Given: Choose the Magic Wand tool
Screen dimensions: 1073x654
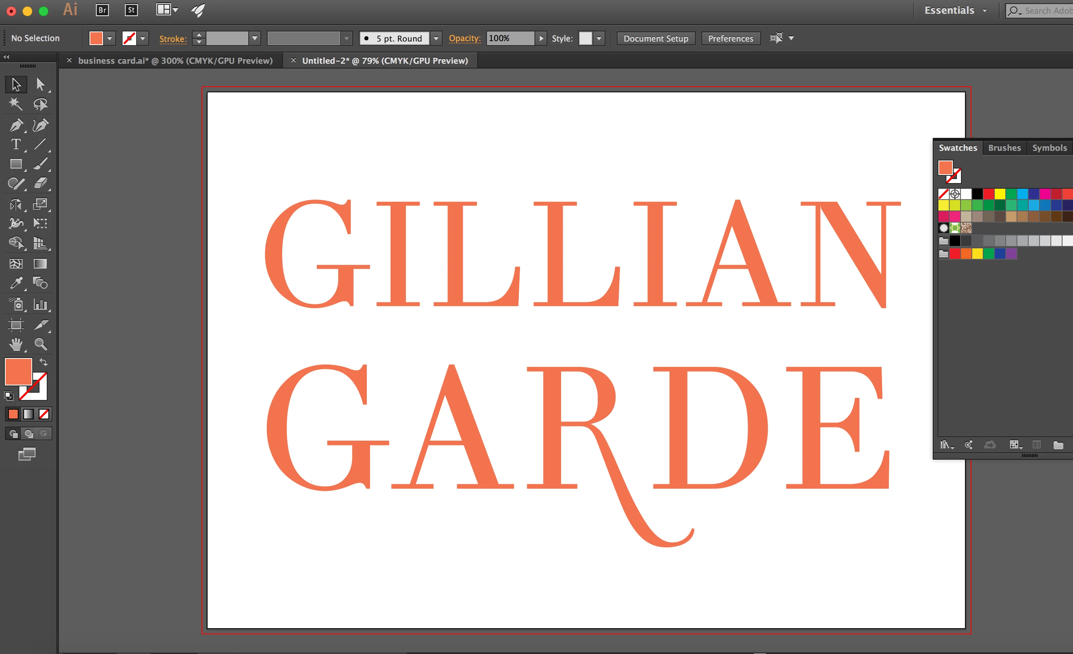Looking at the screenshot, I should tap(16, 104).
